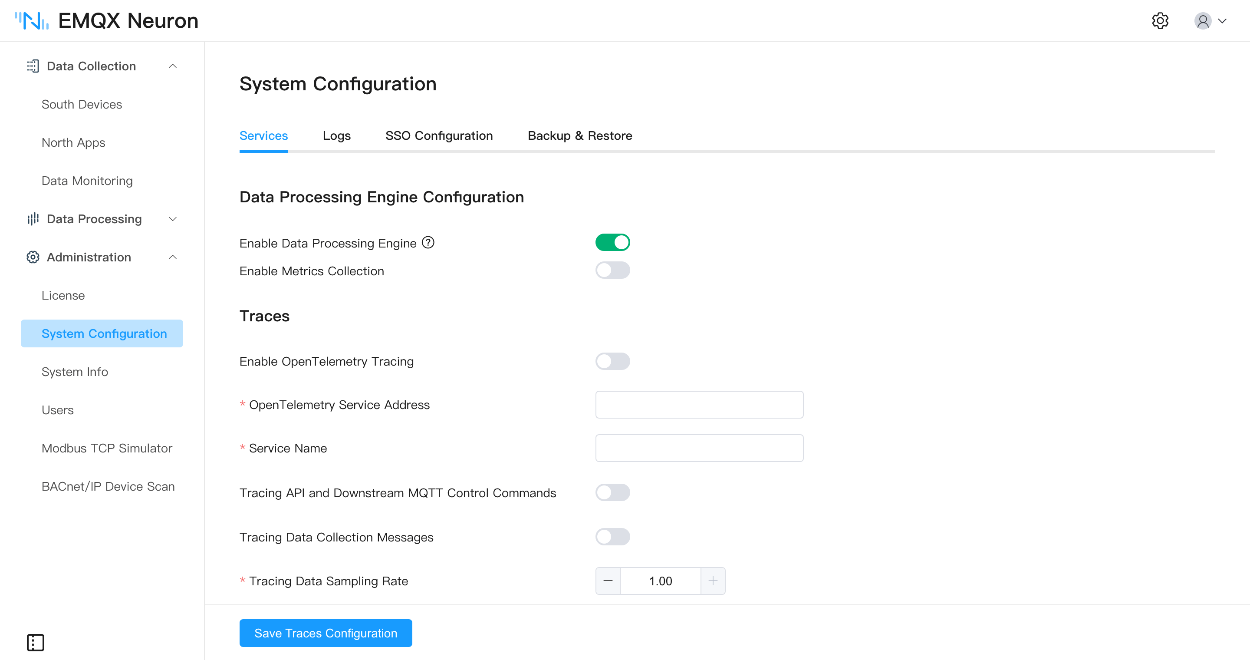Collapse the Data Collection menu chevron
1250x660 pixels.
pyautogui.click(x=172, y=66)
